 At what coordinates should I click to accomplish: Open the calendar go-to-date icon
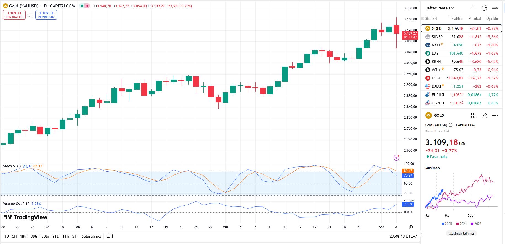[x=110, y=236]
